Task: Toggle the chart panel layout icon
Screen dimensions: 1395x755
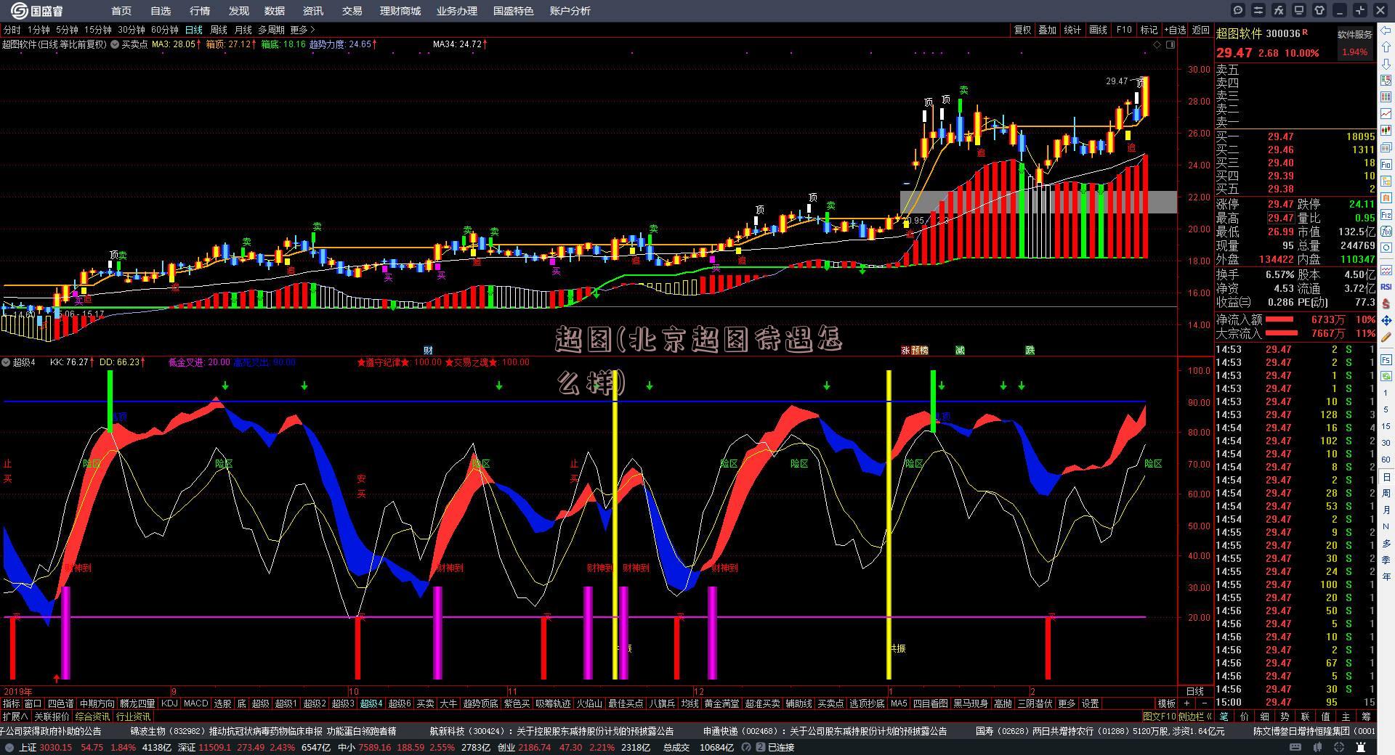Action: (1170, 45)
